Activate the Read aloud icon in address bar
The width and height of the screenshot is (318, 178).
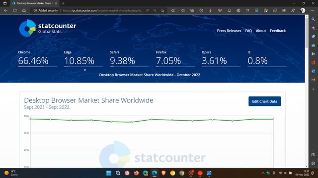(148, 10)
